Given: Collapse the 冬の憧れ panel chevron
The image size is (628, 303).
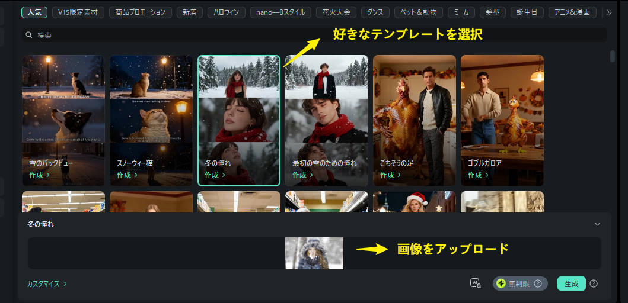Looking at the screenshot, I should 597,224.
